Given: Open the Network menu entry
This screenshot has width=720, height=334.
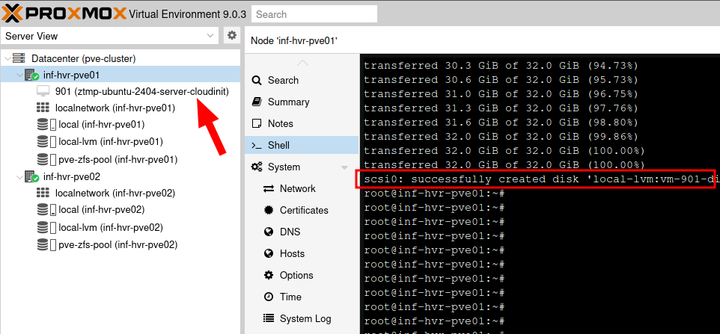Looking at the screenshot, I should click(302, 189).
